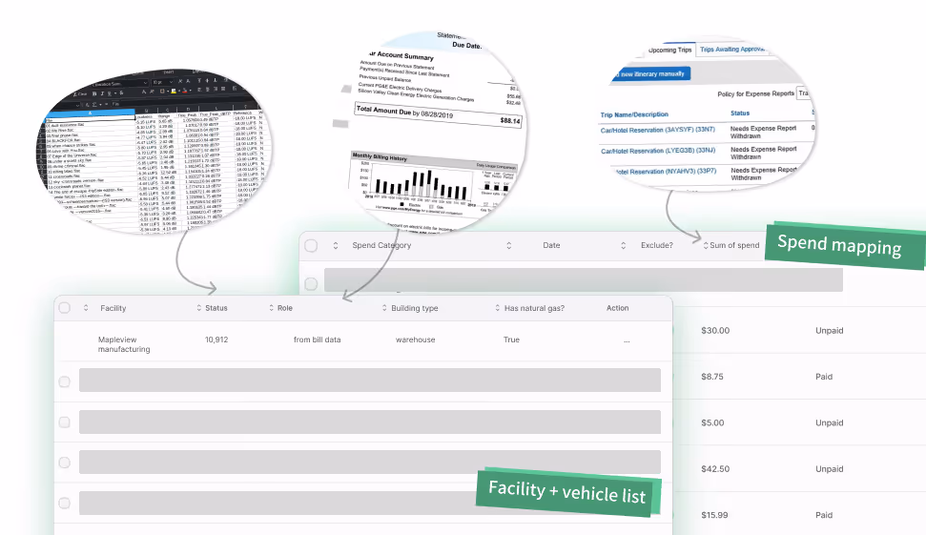Image resolution: width=926 pixels, height=535 pixels.
Task: Click Sum of spend column header
Action: point(734,245)
